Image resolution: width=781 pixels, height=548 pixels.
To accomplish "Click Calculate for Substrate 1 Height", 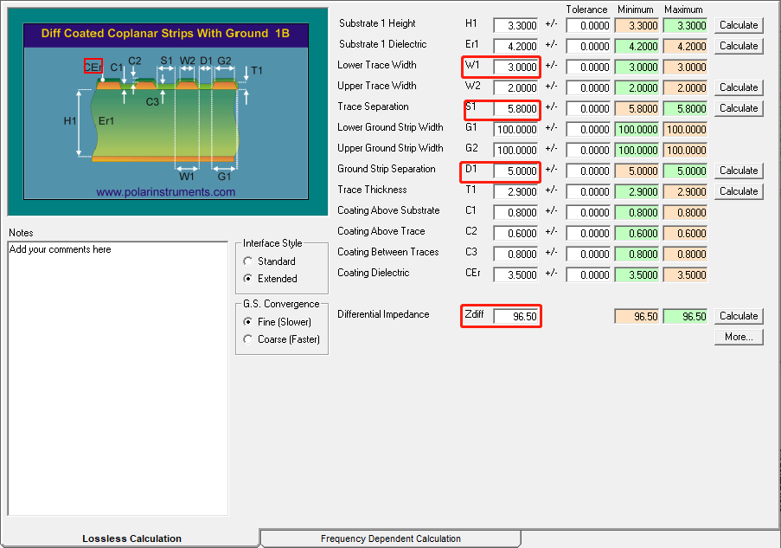I will (x=739, y=25).
